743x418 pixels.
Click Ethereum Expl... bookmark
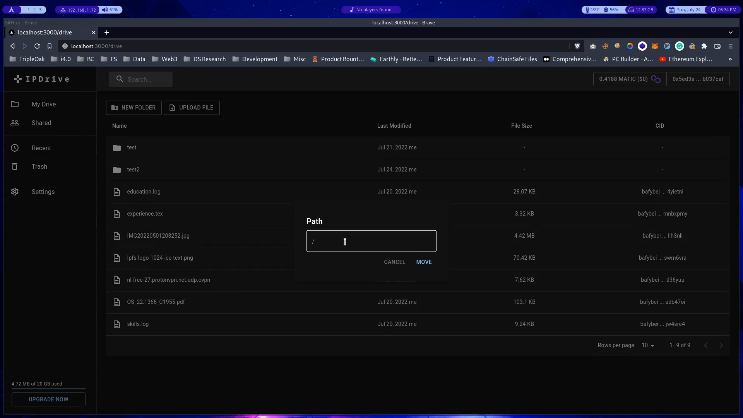(686, 59)
